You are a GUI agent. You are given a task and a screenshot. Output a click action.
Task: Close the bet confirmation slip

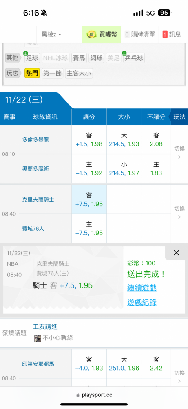[x=177, y=253]
